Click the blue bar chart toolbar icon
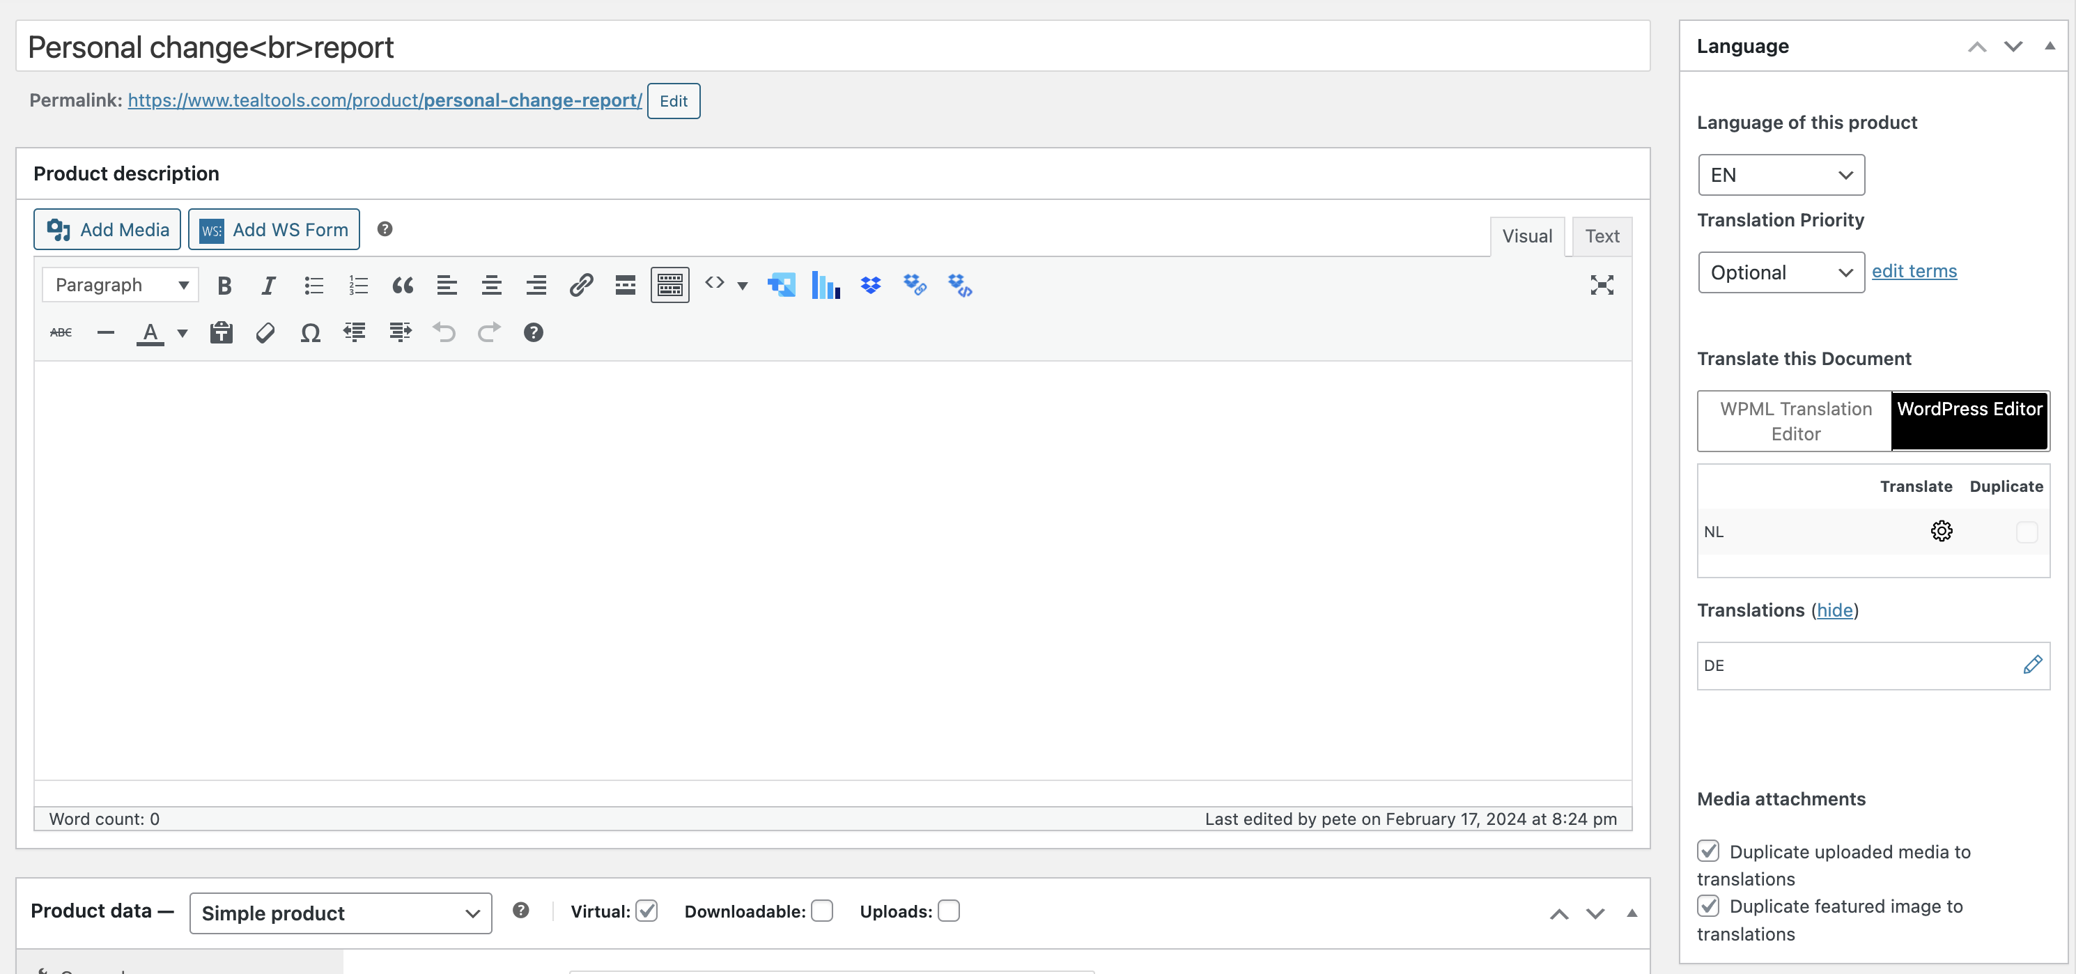The height and width of the screenshot is (974, 2076). tap(826, 286)
